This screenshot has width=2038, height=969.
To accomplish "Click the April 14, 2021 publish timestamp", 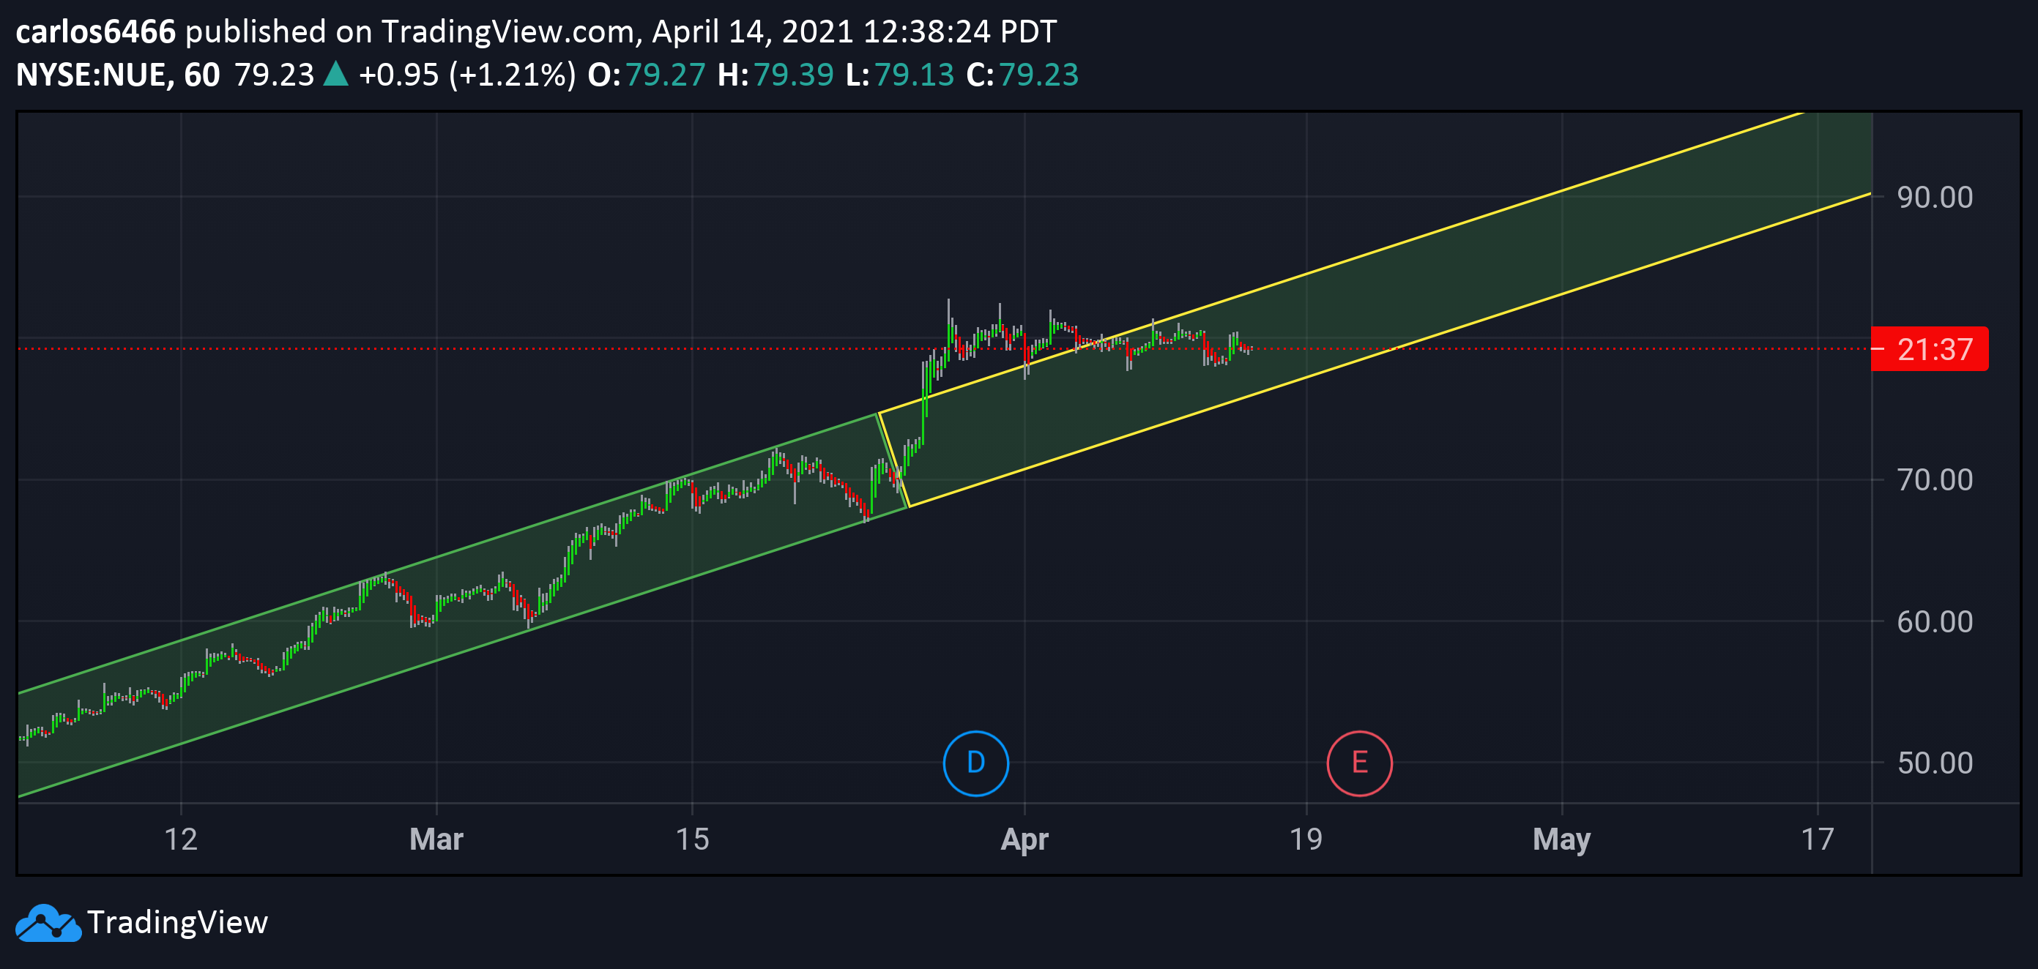I will [855, 31].
